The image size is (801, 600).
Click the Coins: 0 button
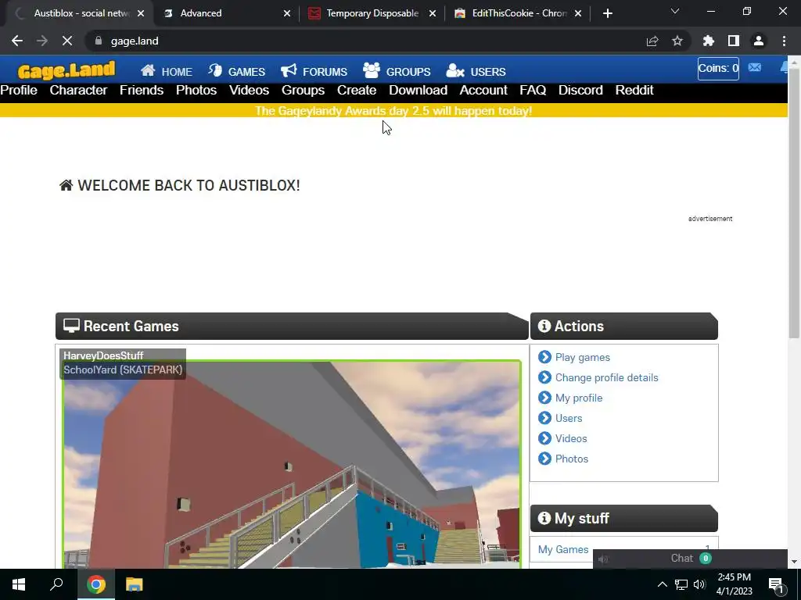[718, 69]
